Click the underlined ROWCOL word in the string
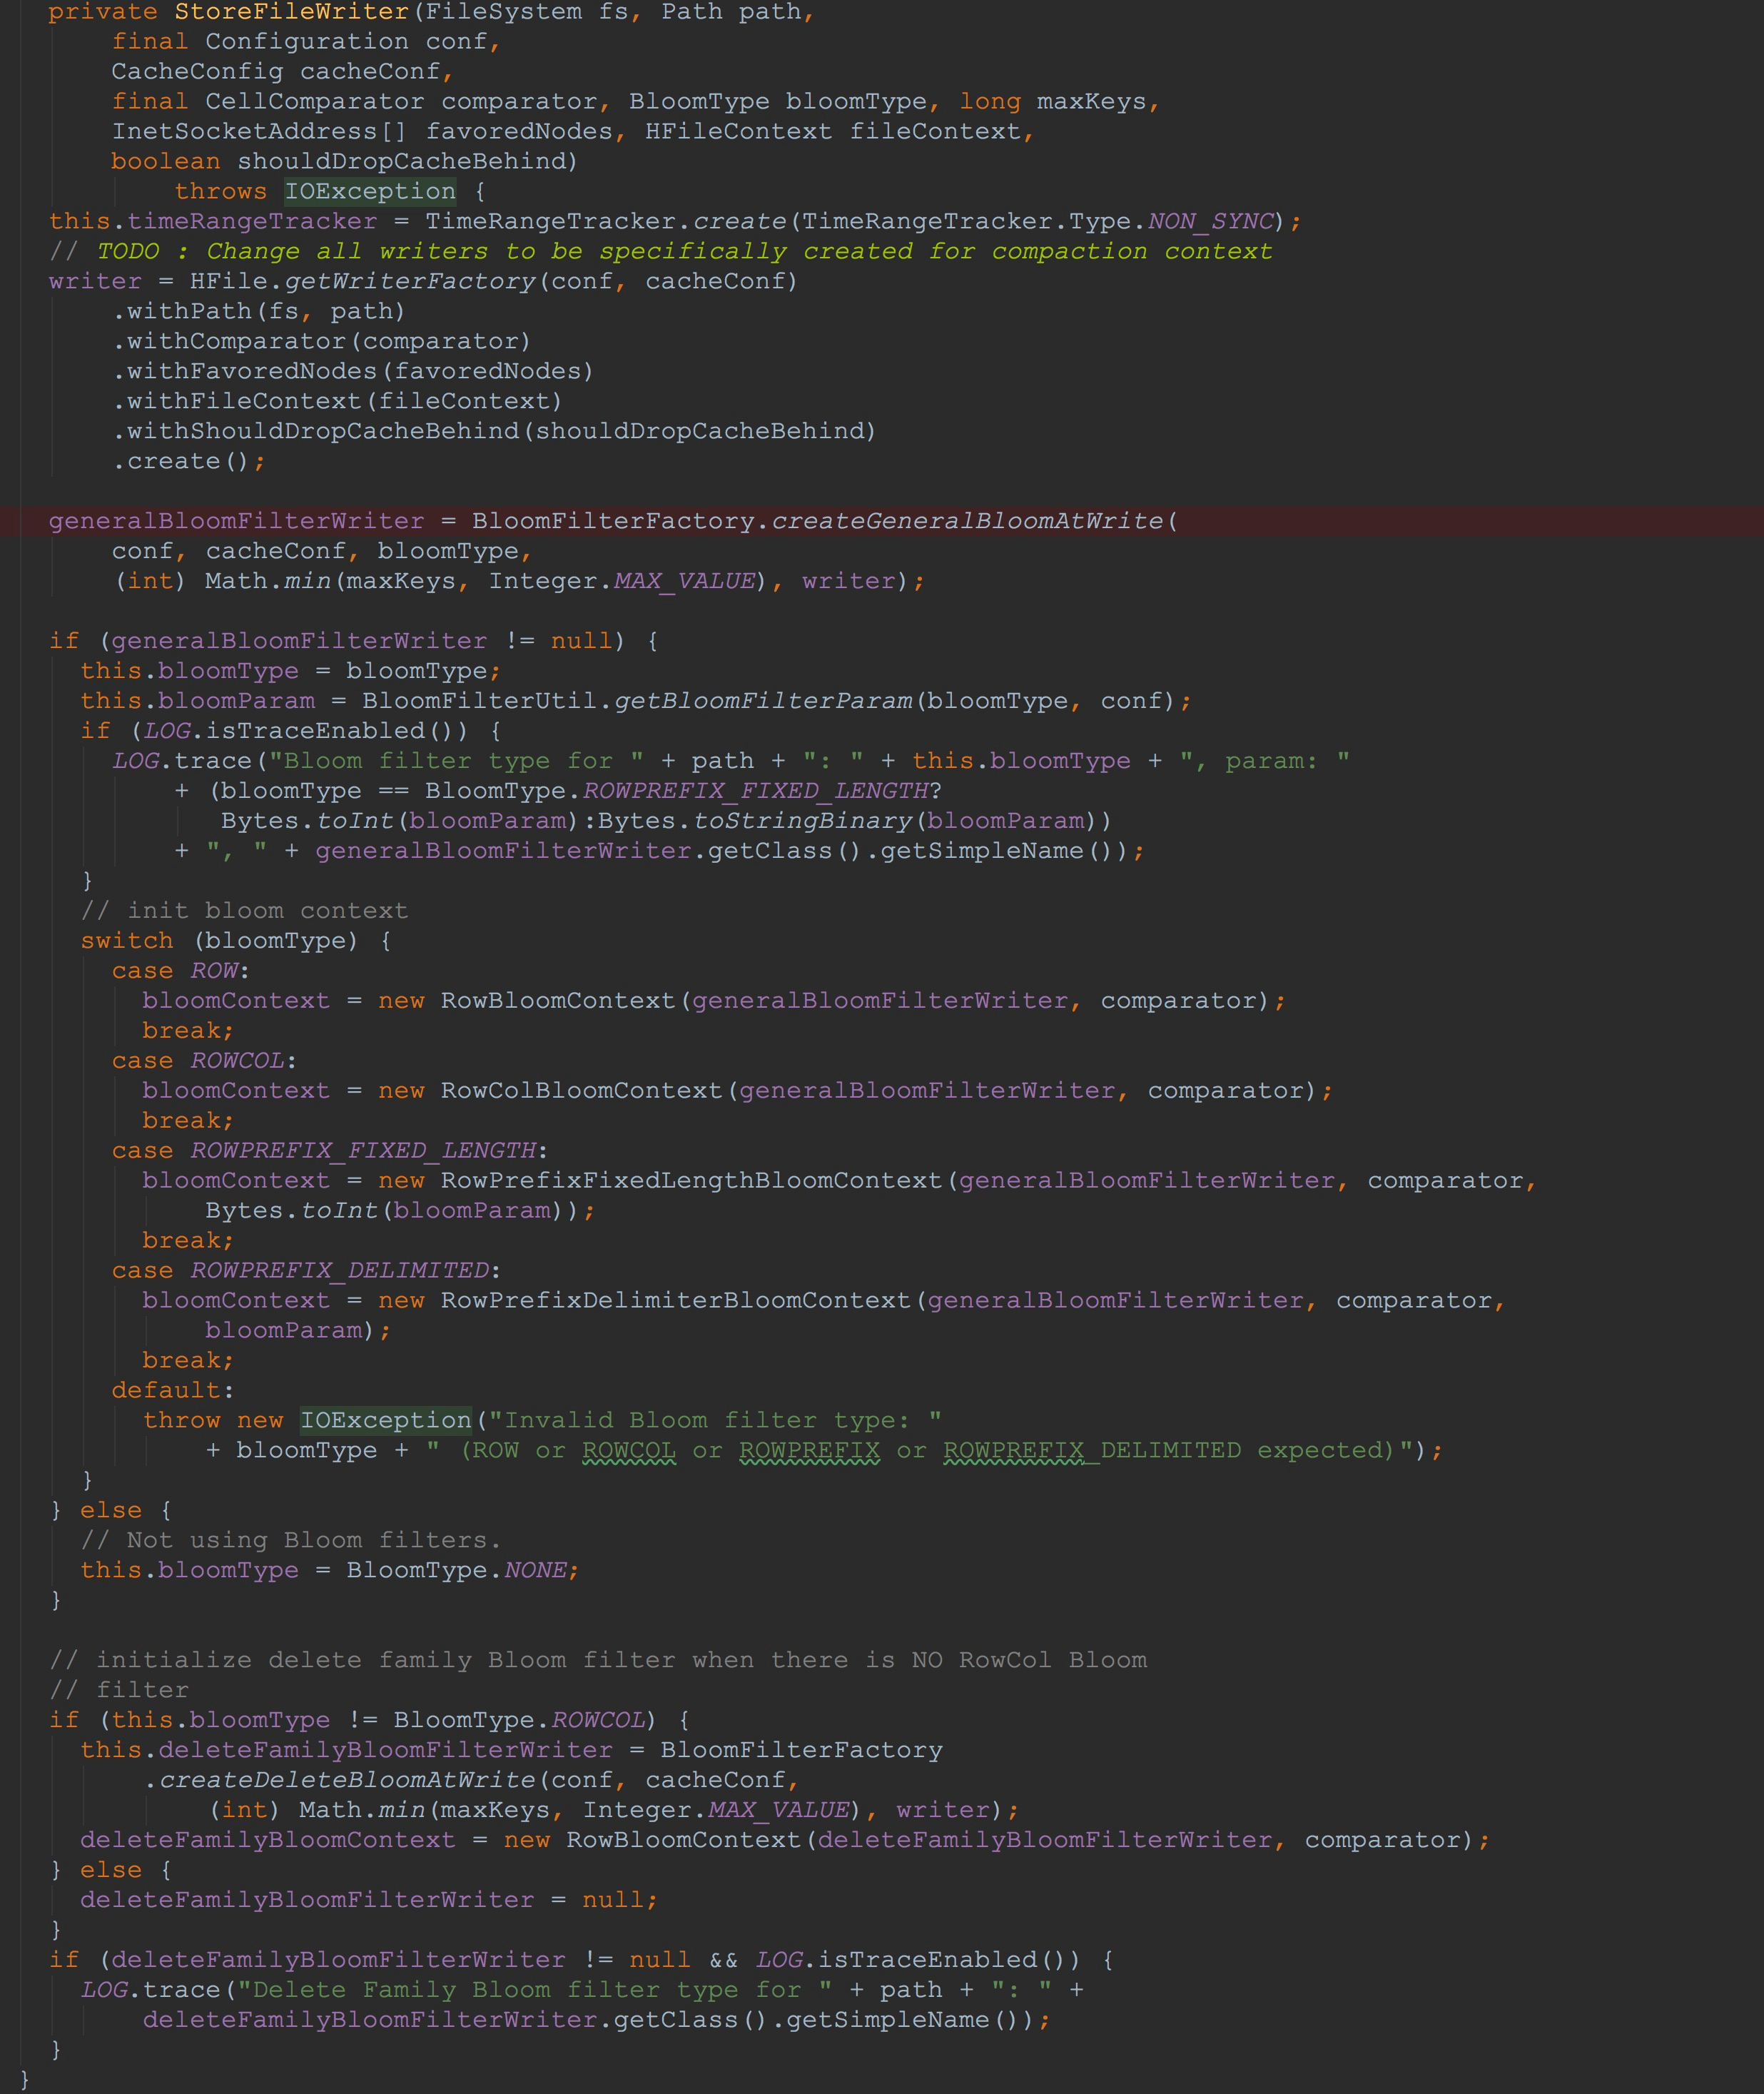1764x2094 pixels. tap(629, 1451)
